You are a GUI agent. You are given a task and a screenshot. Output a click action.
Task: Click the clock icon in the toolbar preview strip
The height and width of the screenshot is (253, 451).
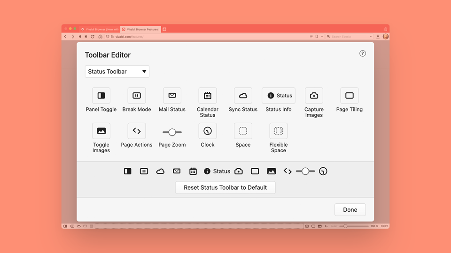pos(323,171)
